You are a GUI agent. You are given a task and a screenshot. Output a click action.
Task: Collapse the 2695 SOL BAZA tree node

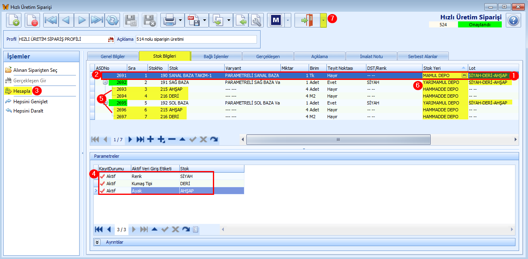point(105,103)
